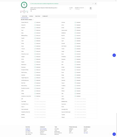117x137 pixels.
Task: Open the chat bubble in the bottom corner
Action: click(114, 134)
